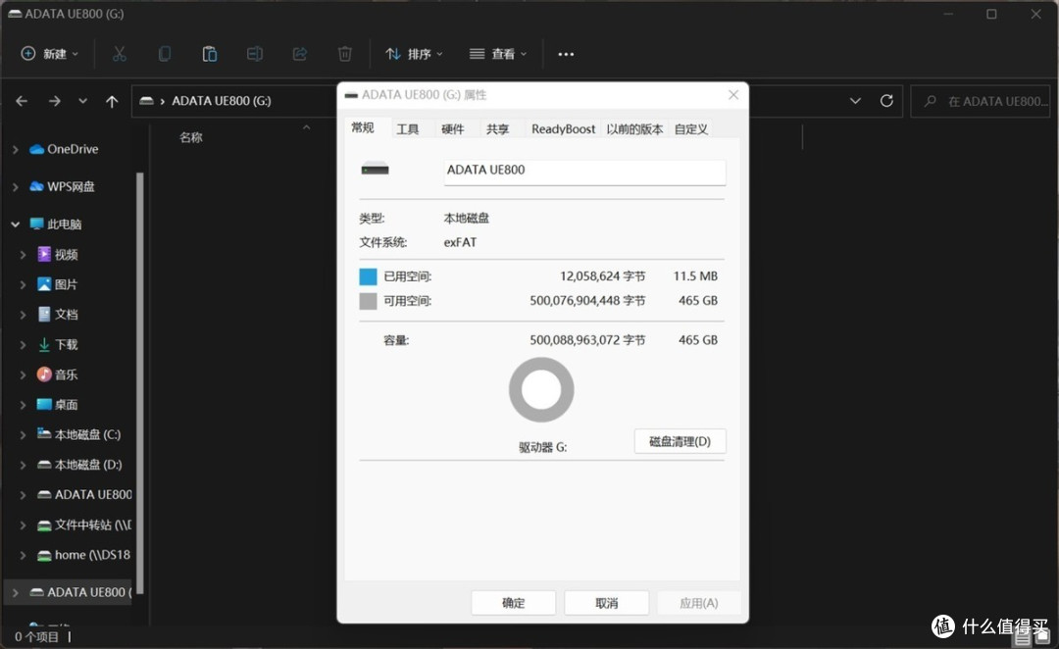This screenshot has width=1059, height=649.
Task: Open 下载 folder in sidebar
Action: click(66, 344)
